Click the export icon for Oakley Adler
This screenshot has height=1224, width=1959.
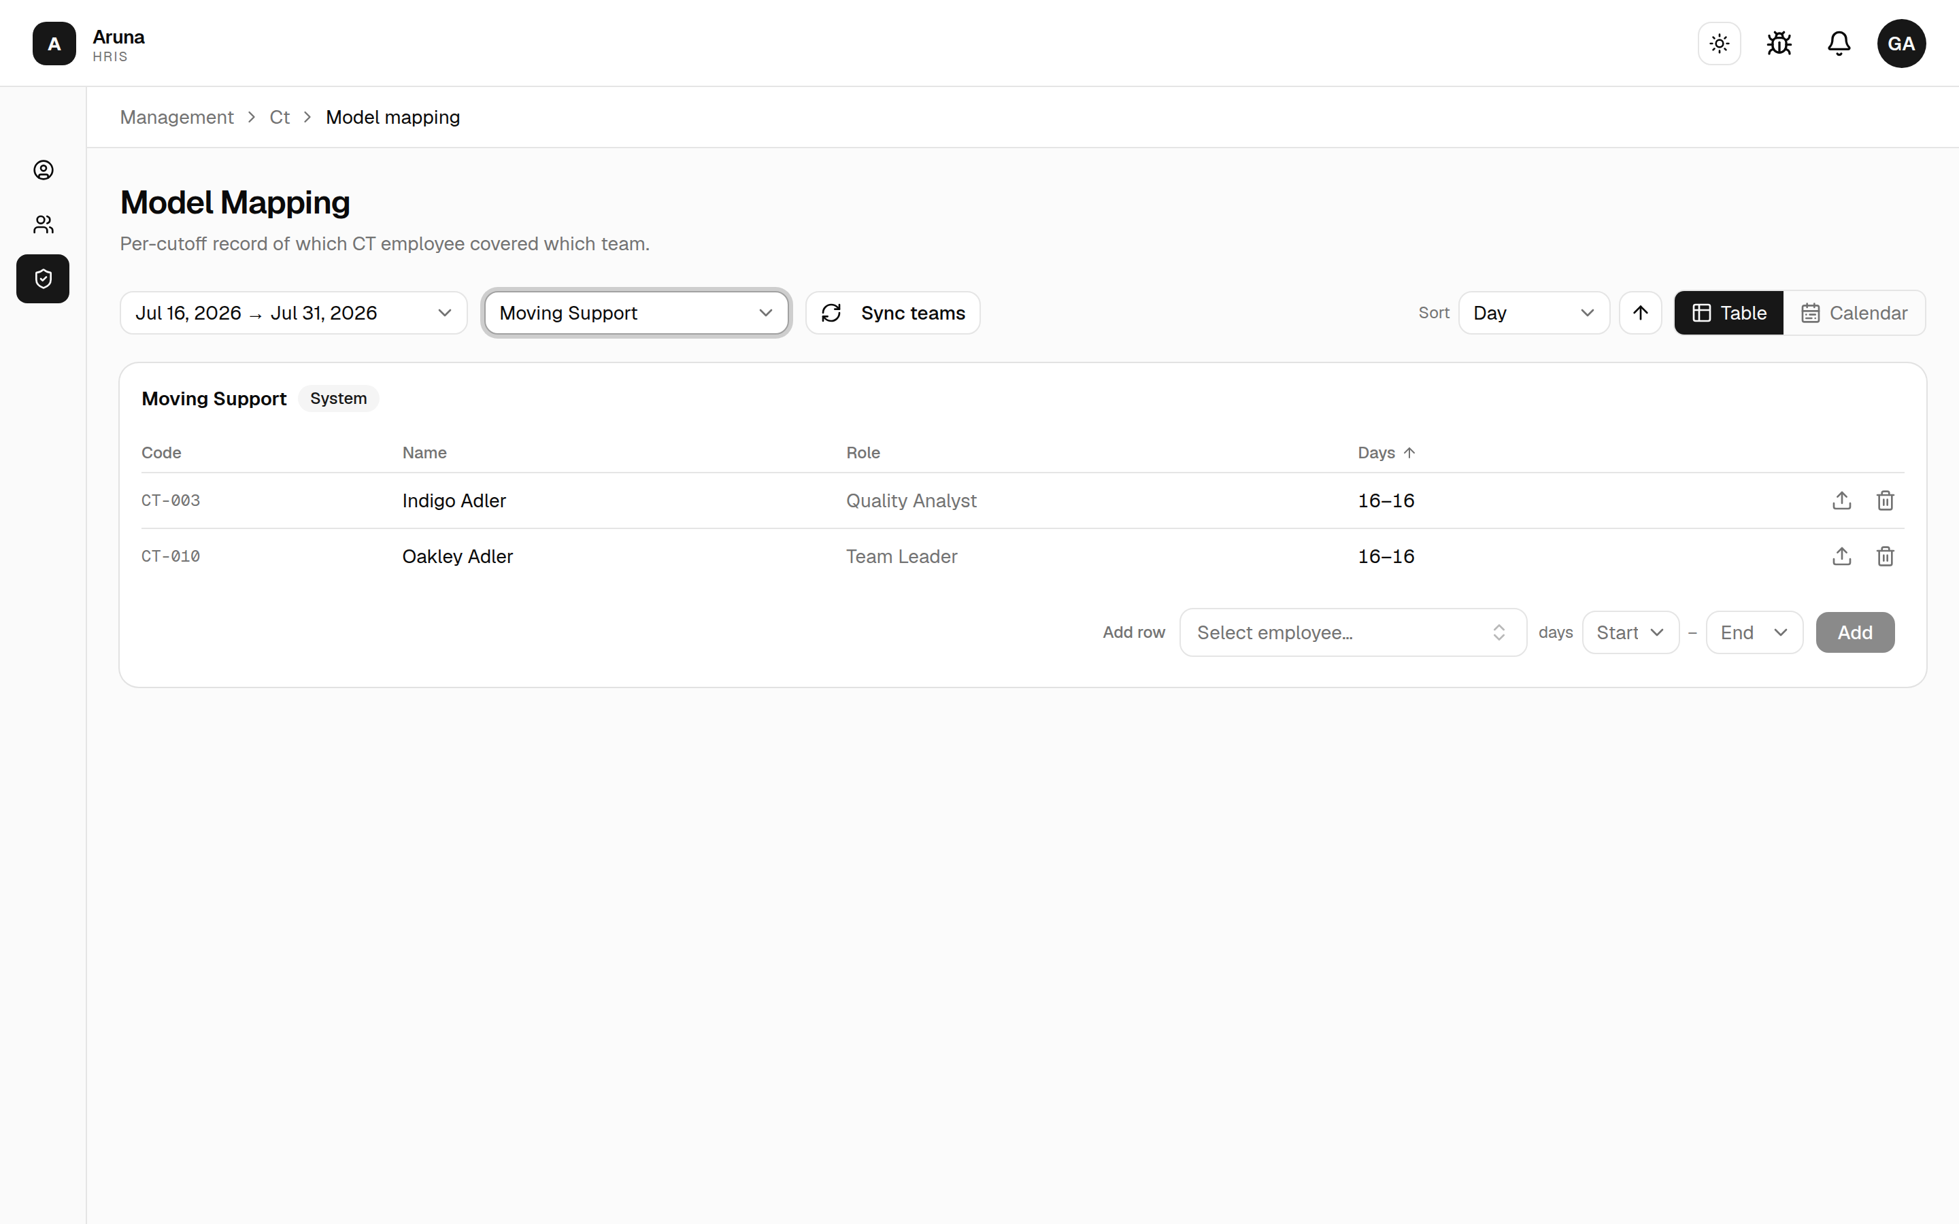click(1841, 557)
